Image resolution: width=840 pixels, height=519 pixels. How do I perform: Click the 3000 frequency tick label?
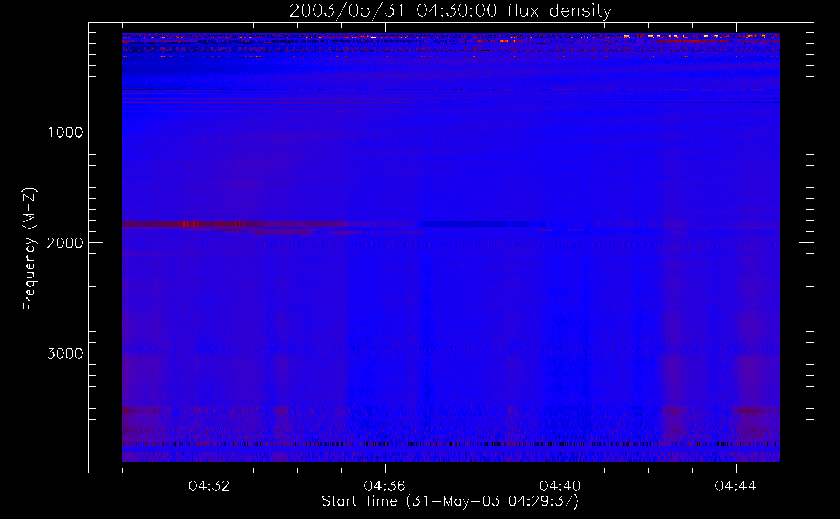[65, 353]
